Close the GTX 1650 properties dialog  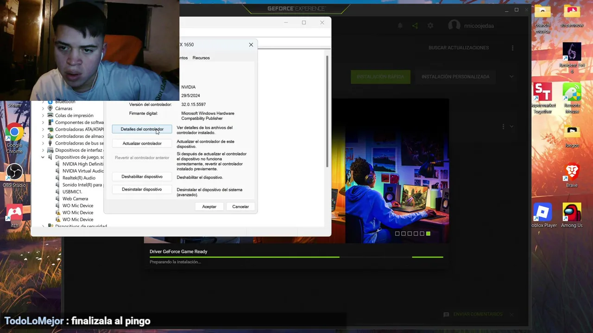point(251,45)
